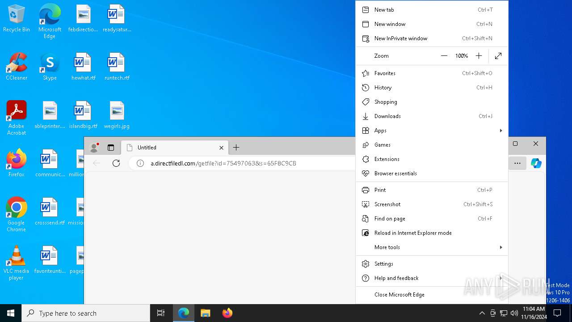Open Favorites from the menu
572x322 pixels.
[x=432, y=73]
